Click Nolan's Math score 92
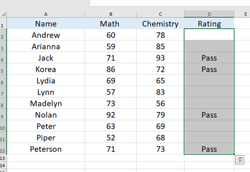Viewport: 250px width, 172px height. click(x=111, y=115)
